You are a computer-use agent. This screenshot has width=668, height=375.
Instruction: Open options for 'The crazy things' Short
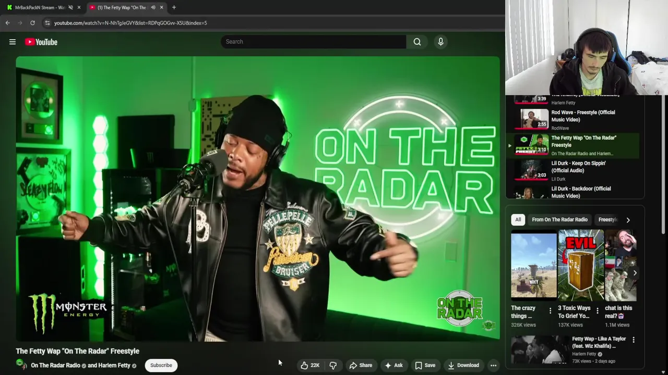click(550, 311)
